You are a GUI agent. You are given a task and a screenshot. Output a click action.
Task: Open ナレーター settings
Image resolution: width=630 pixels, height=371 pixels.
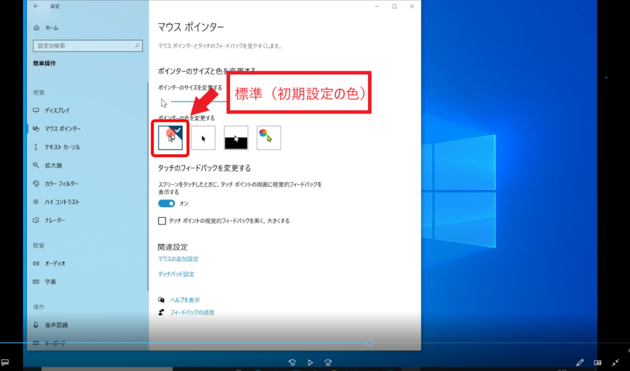(x=54, y=221)
